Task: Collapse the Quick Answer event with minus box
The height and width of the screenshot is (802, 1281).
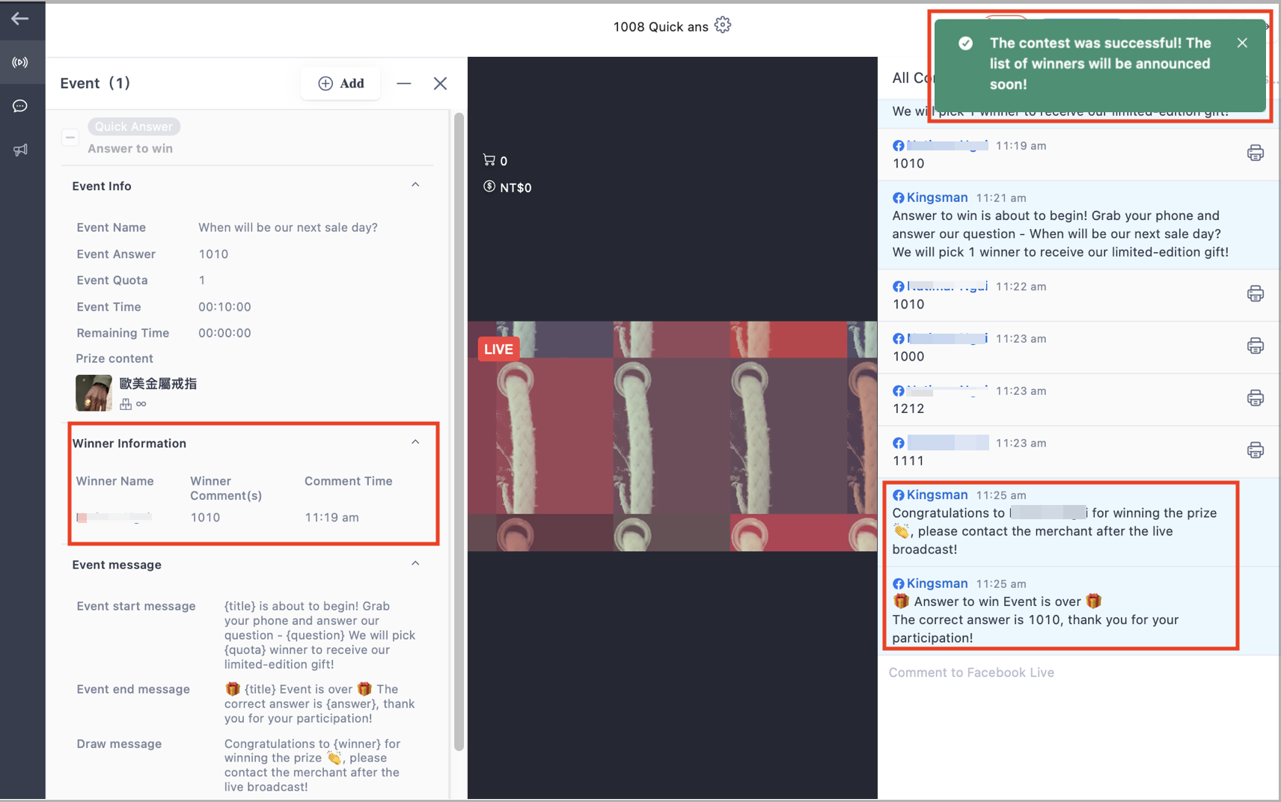Action: pyautogui.click(x=70, y=138)
